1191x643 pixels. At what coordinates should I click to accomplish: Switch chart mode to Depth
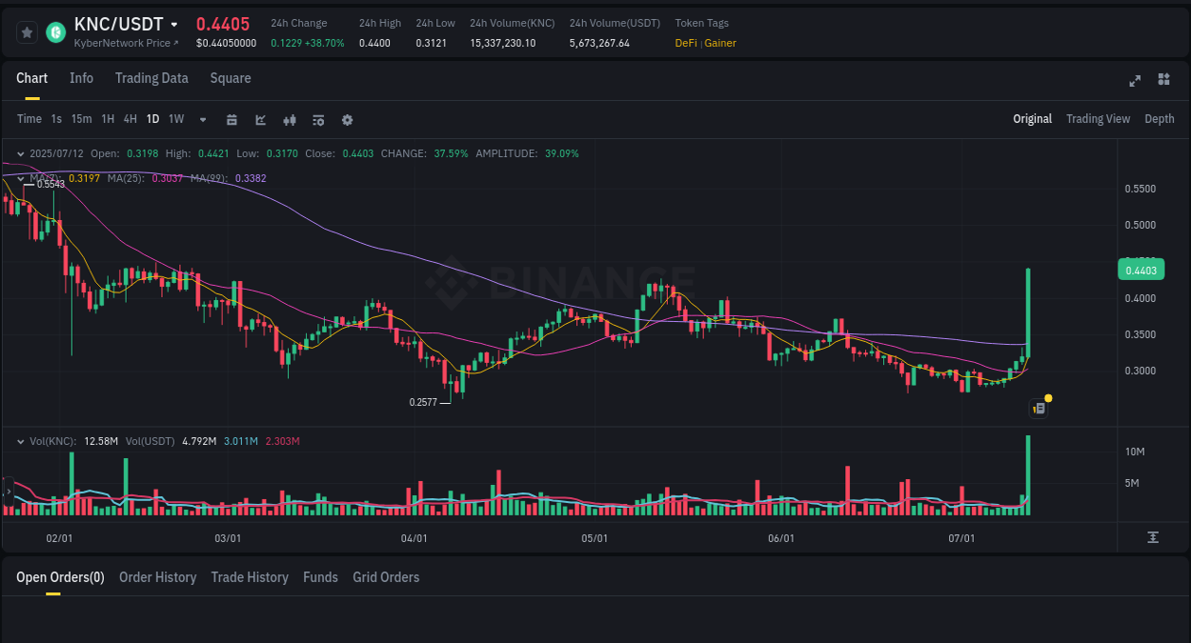(1160, 119)
